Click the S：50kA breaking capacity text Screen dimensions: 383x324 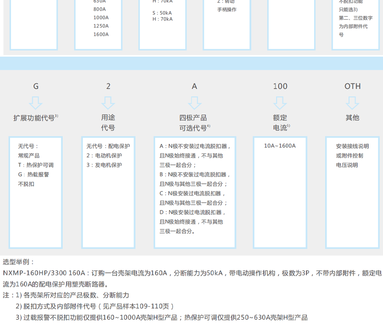(162, 12)
